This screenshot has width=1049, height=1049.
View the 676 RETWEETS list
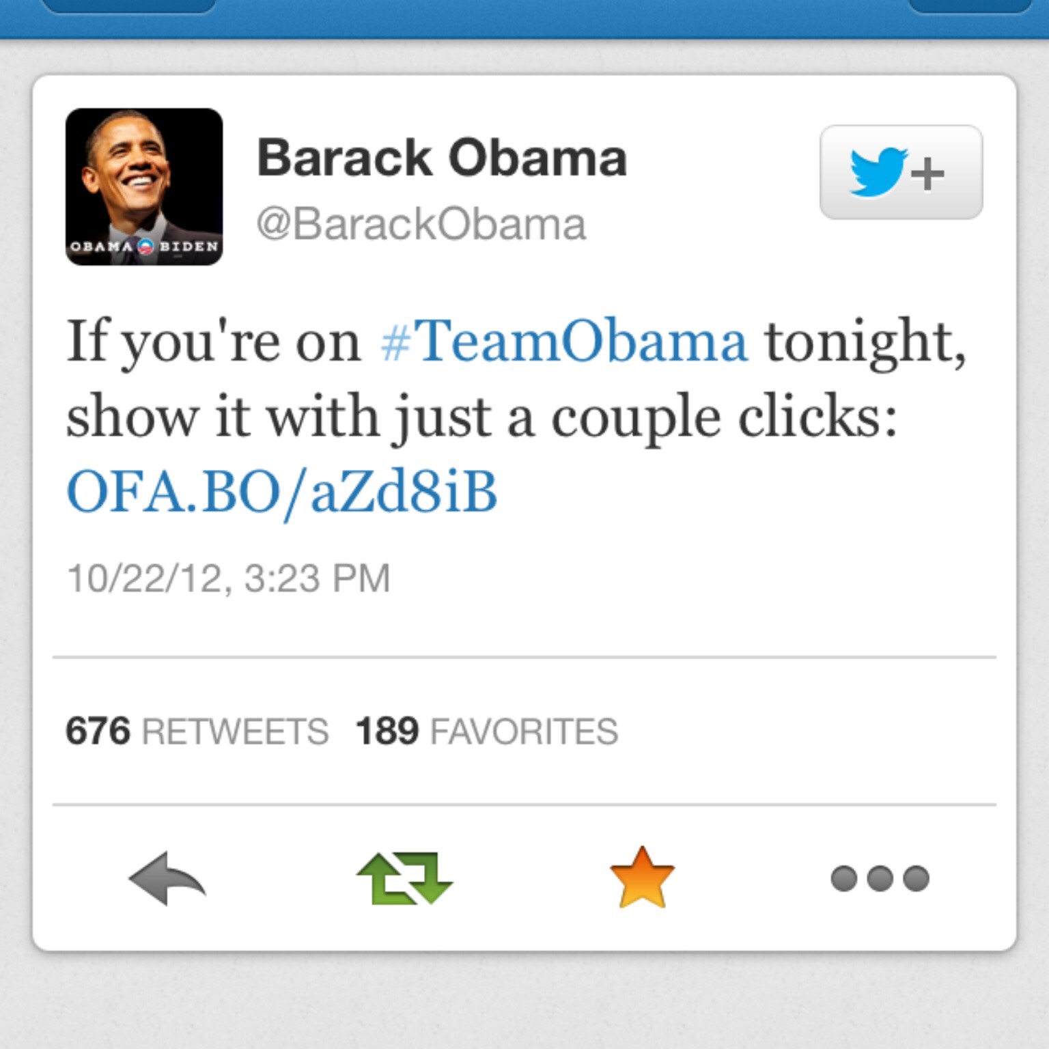(197, 731)
